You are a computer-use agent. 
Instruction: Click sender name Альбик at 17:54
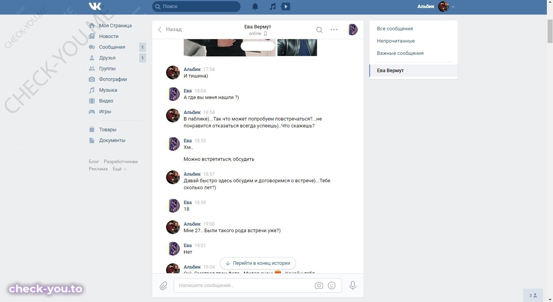point(192,69)
